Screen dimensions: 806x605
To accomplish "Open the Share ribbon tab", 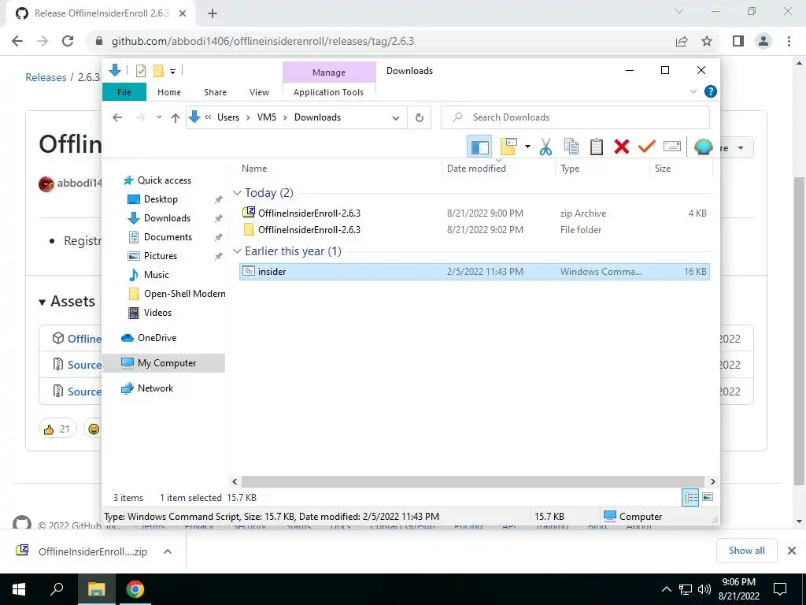I will click(x=215, y=92).
